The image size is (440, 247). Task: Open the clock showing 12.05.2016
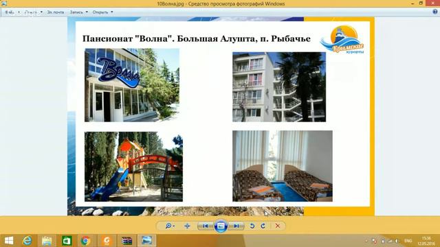tap(426, 241)
